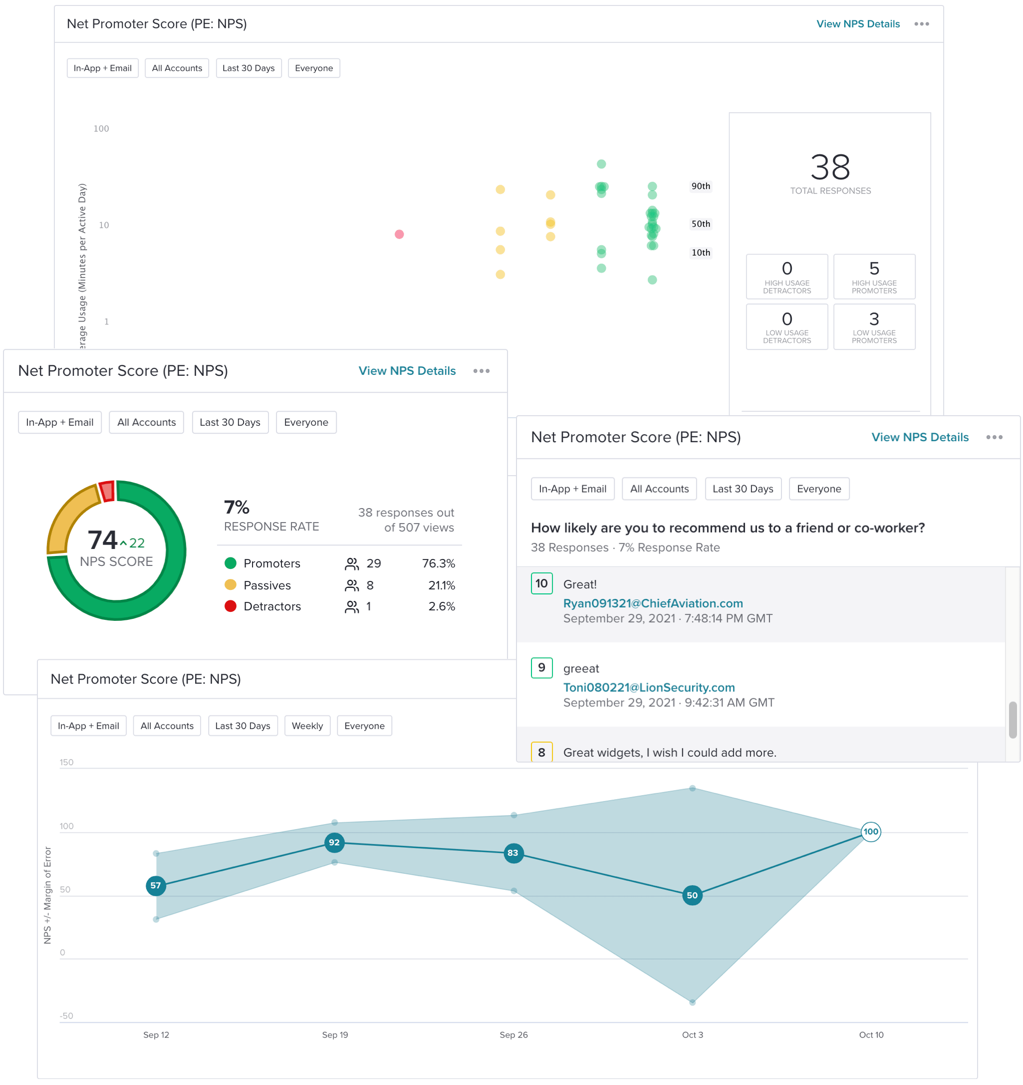Open Ryan091321@ChiefAviation.com respondent email
Image resolution: width=1023 pixels, height=1085 pixels.
(653, 603)
